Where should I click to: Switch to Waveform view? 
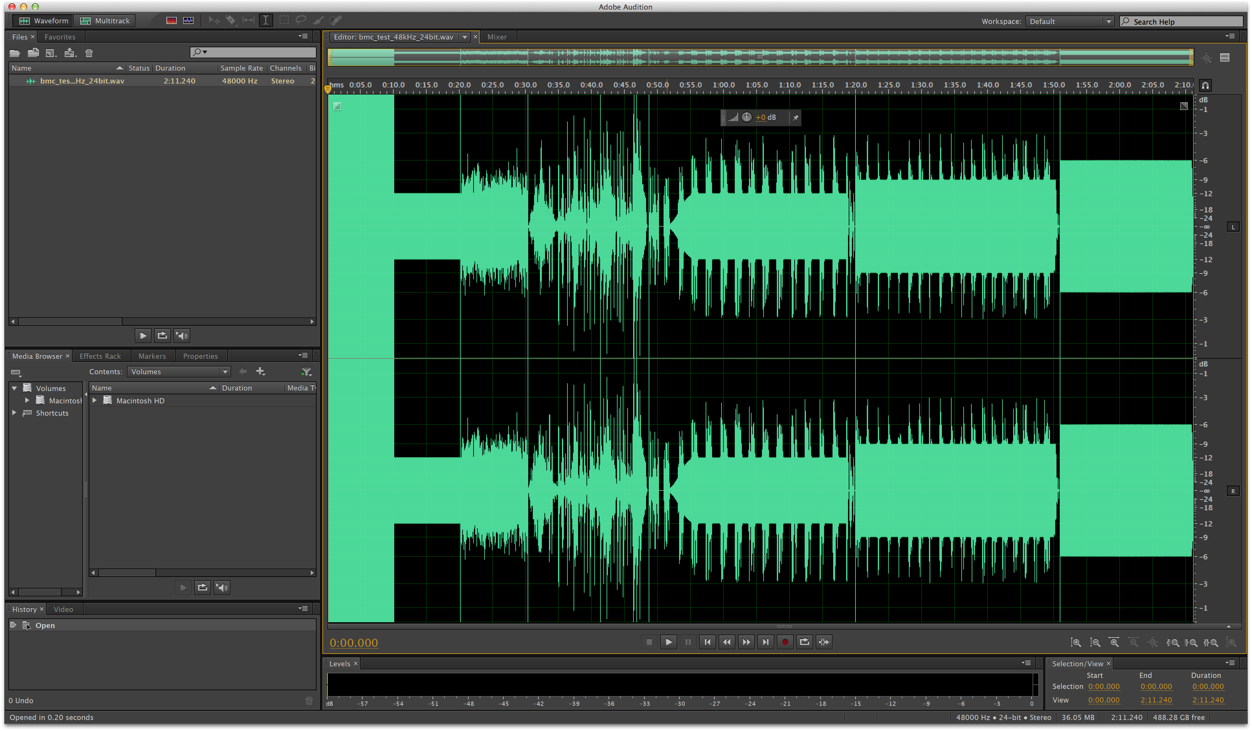click(43, 21)
